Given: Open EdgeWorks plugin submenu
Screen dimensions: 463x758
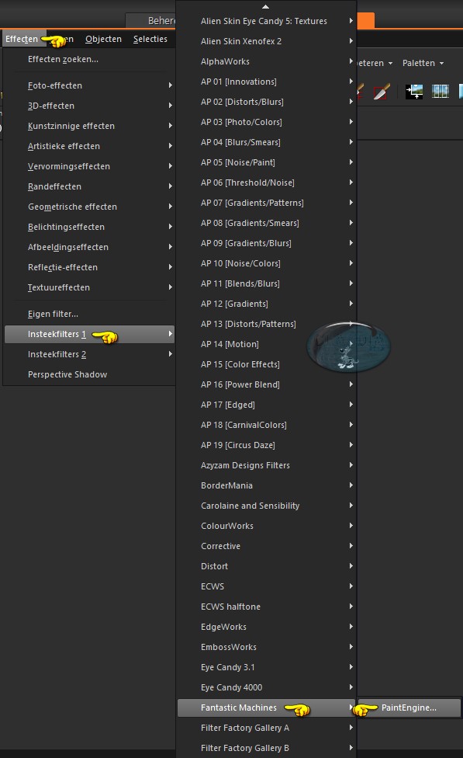Looking at the screenshot, I should [267, 627].
